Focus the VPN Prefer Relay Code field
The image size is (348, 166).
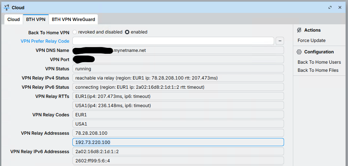(173, 41)
